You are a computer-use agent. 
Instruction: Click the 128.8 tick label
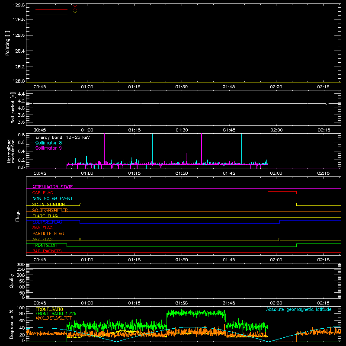click(x=19, y=19)
